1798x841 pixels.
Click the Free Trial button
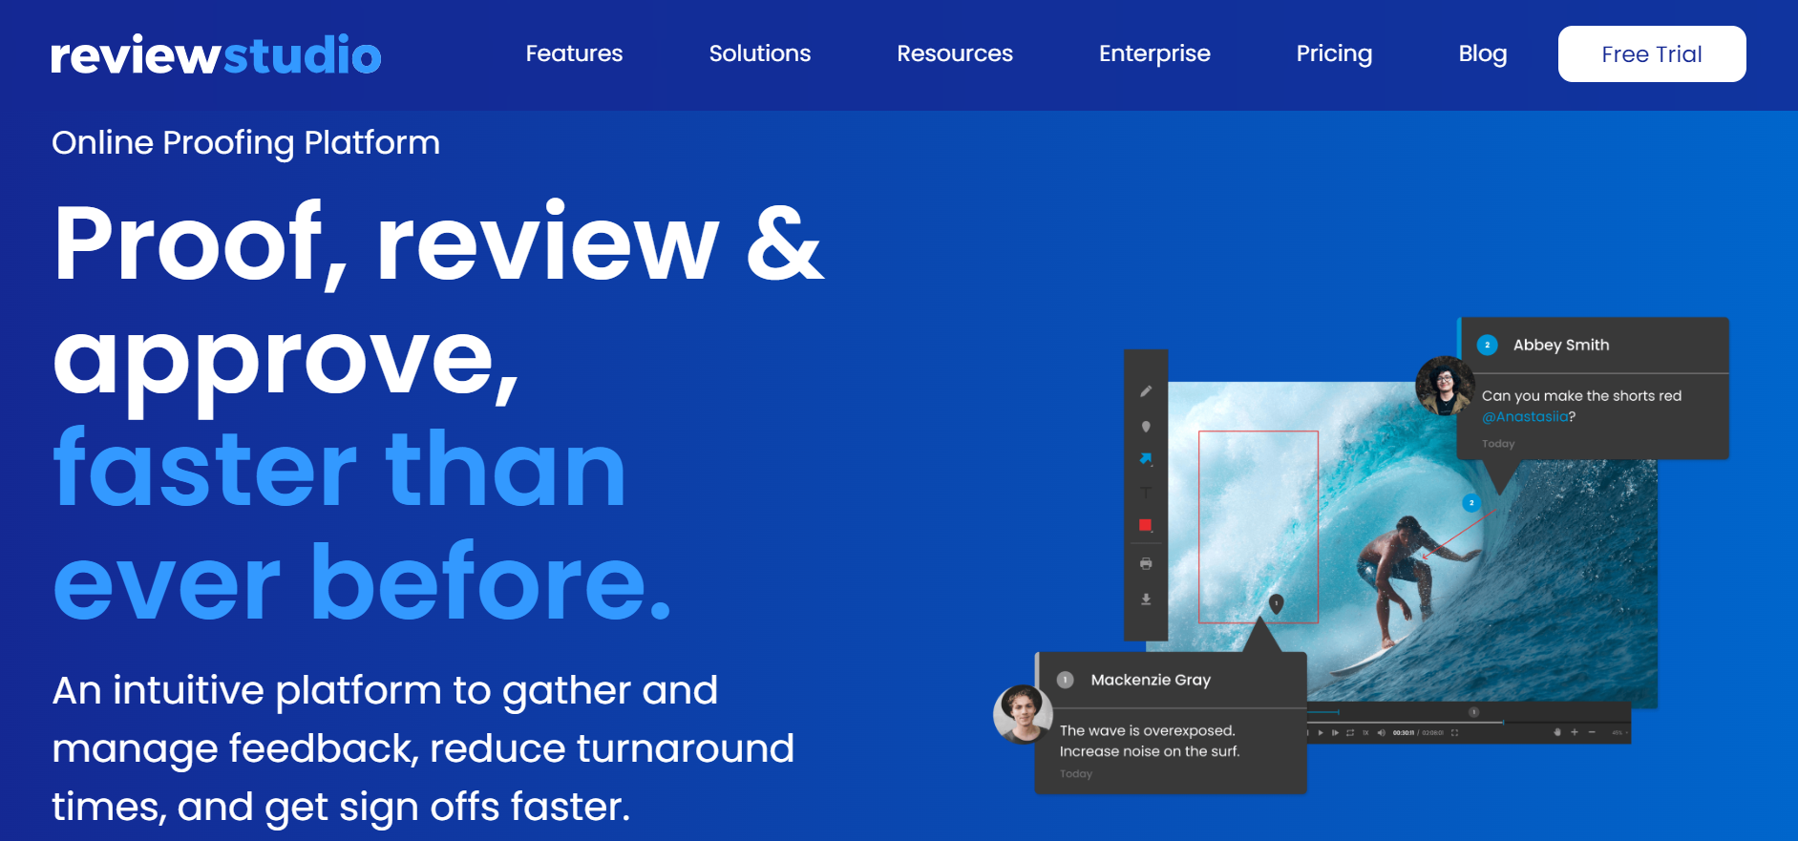click(1651, 54)
